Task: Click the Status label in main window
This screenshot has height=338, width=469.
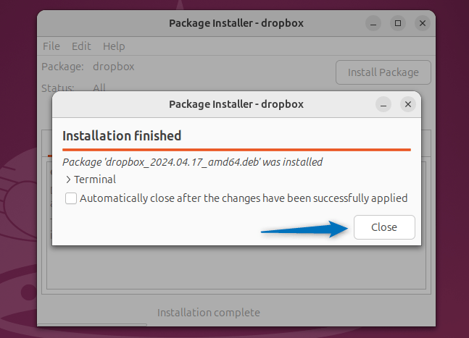Action: pyautogui.click(x=58, y=88)
